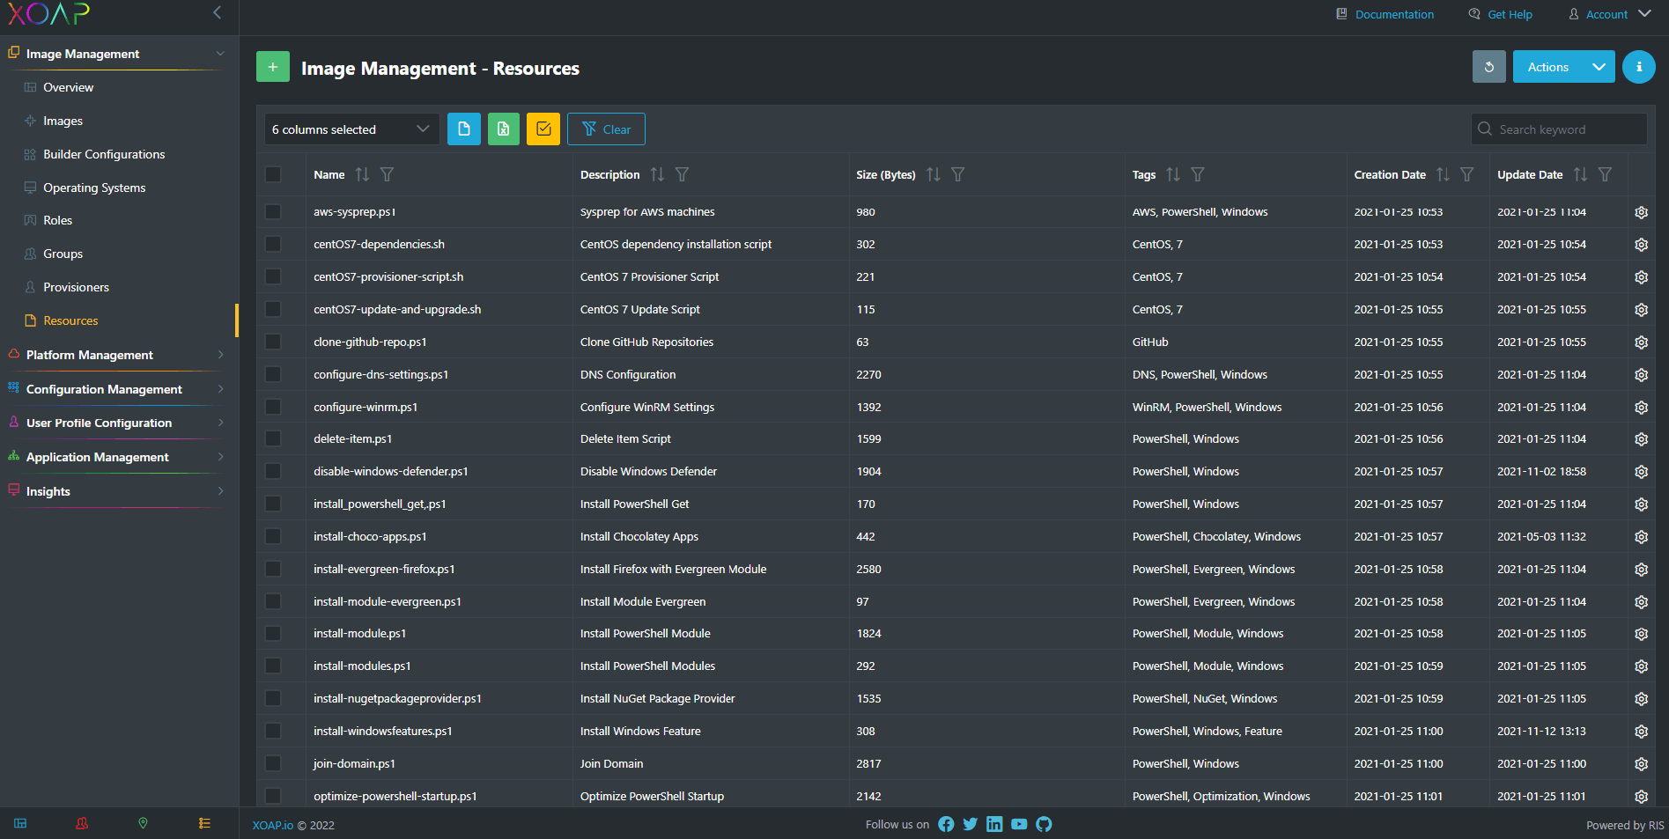
Task: Open settings gear for aws-sysprep.ps1
Action: [1642, 212]
